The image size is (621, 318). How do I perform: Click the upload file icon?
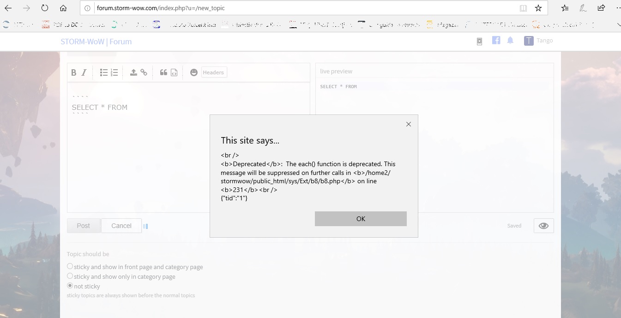(133, 72)
